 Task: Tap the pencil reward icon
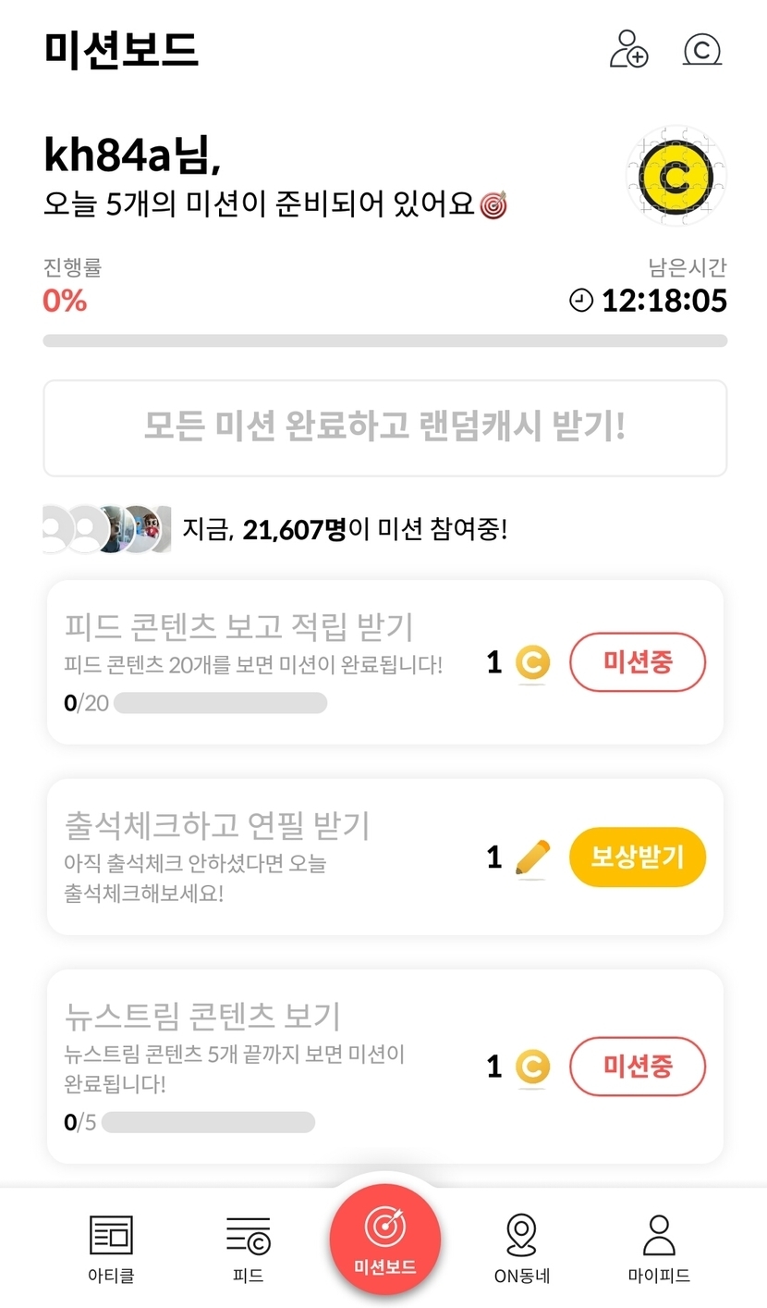point(531,858)
